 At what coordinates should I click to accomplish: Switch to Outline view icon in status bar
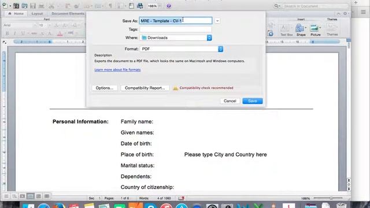point(14,196)
